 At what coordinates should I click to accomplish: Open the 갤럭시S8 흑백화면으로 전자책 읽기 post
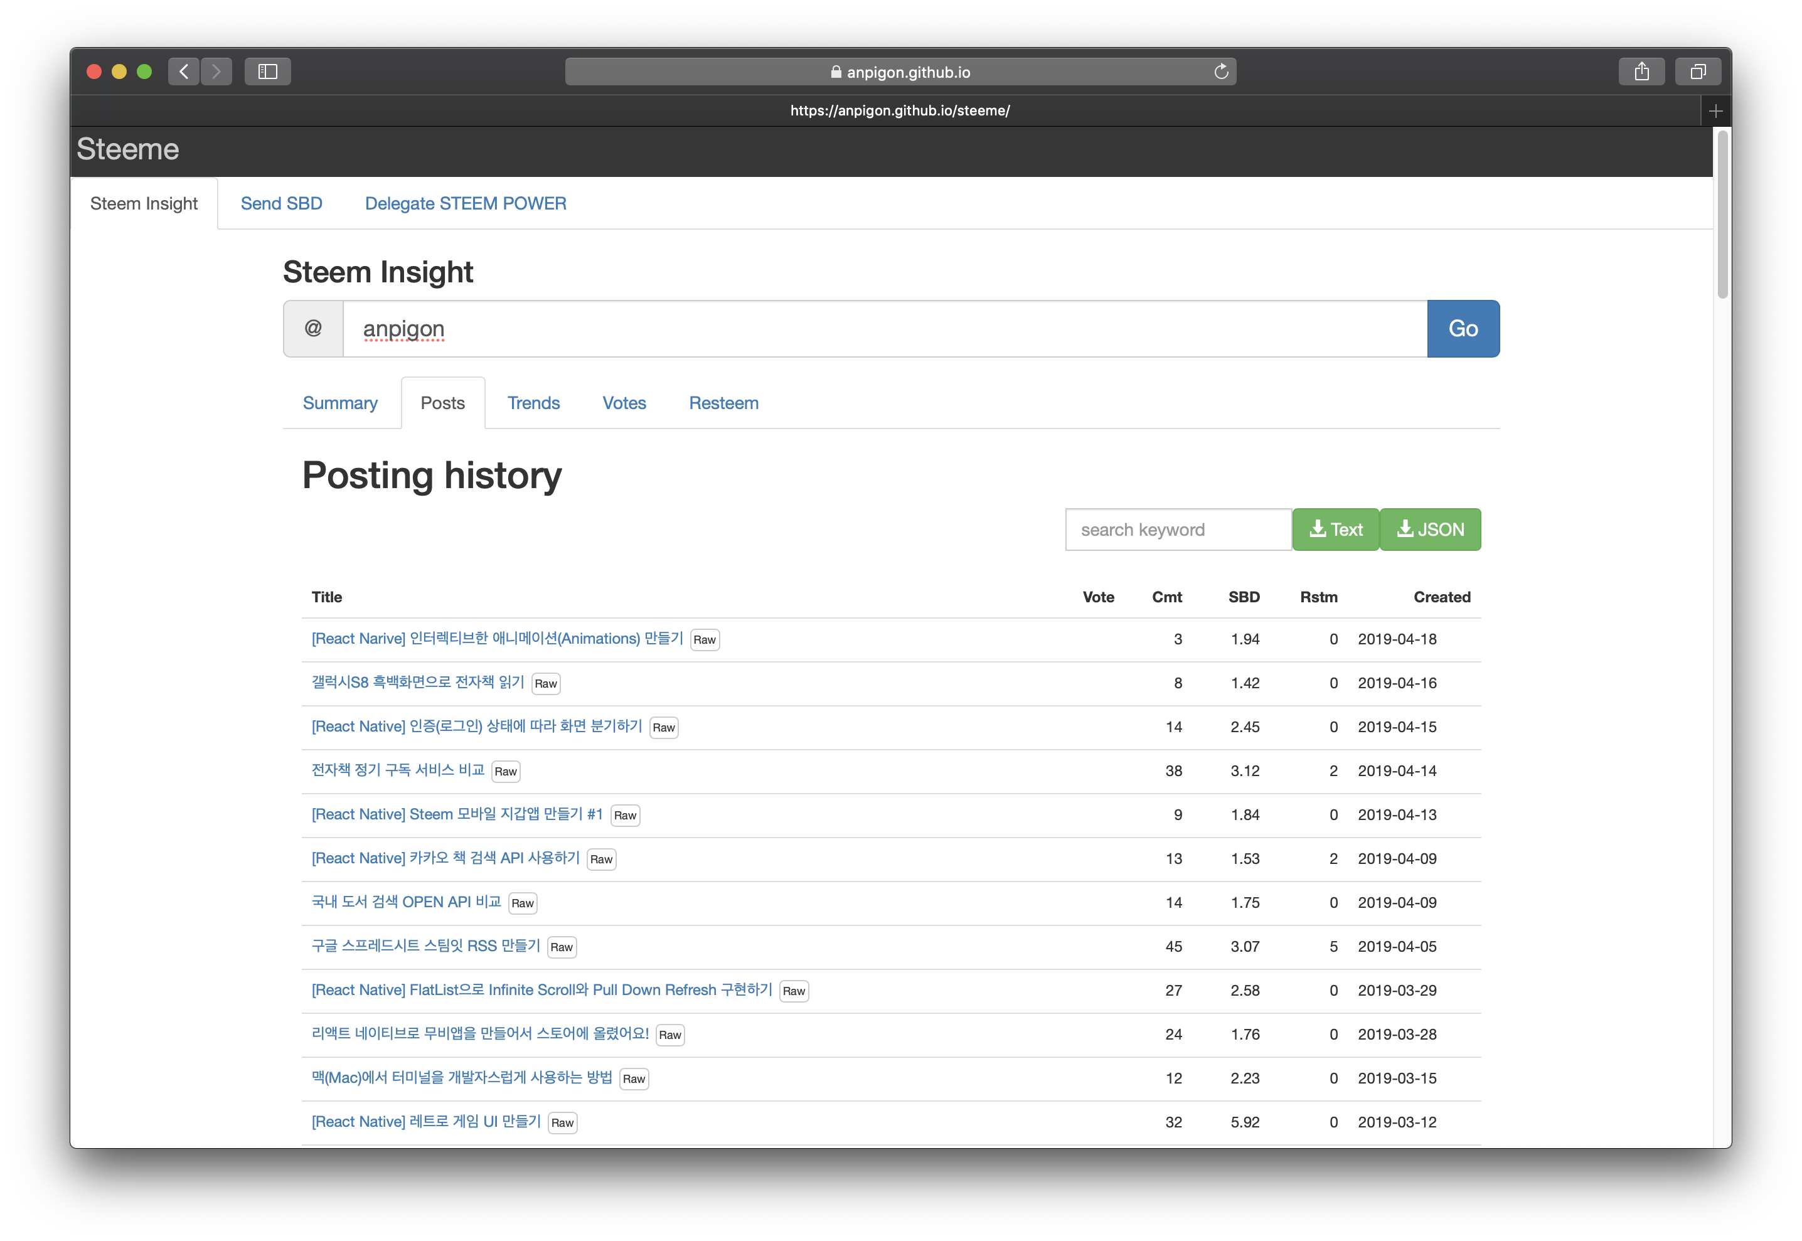417,683
